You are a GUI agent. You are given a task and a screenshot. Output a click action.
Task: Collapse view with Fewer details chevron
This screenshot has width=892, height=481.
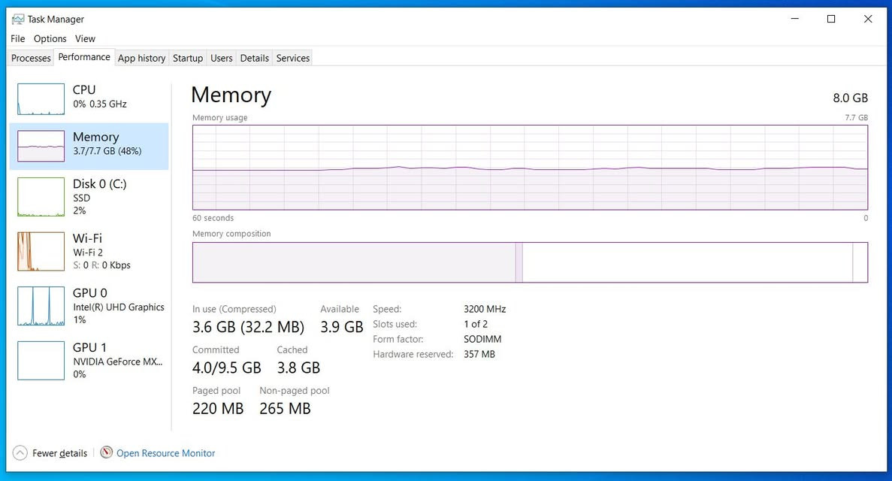tap(20, 453)
